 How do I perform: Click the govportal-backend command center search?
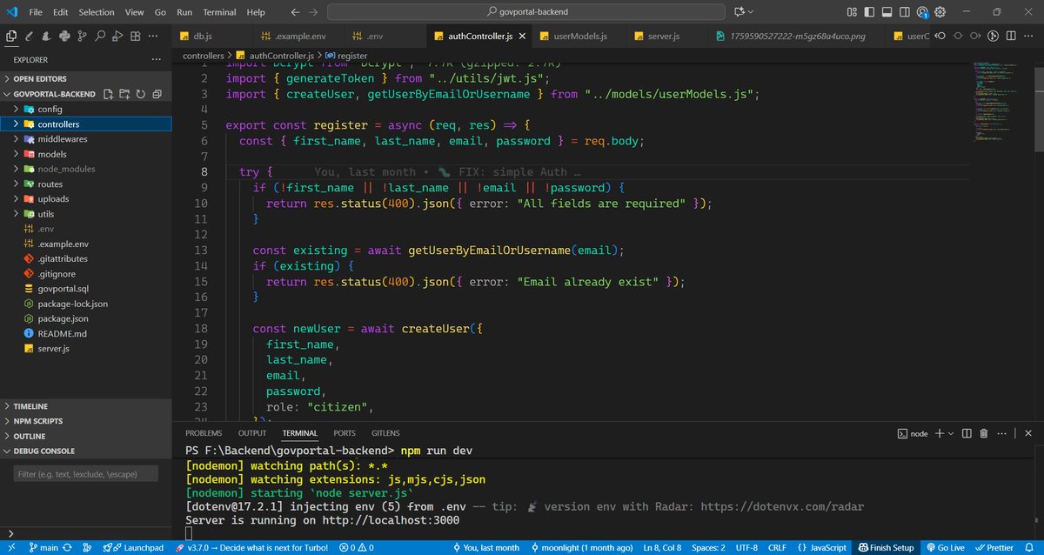(526, 12)
